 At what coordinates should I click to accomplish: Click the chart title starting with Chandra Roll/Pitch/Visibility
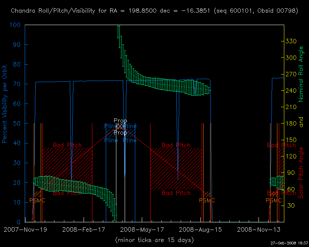coord(154,11)
